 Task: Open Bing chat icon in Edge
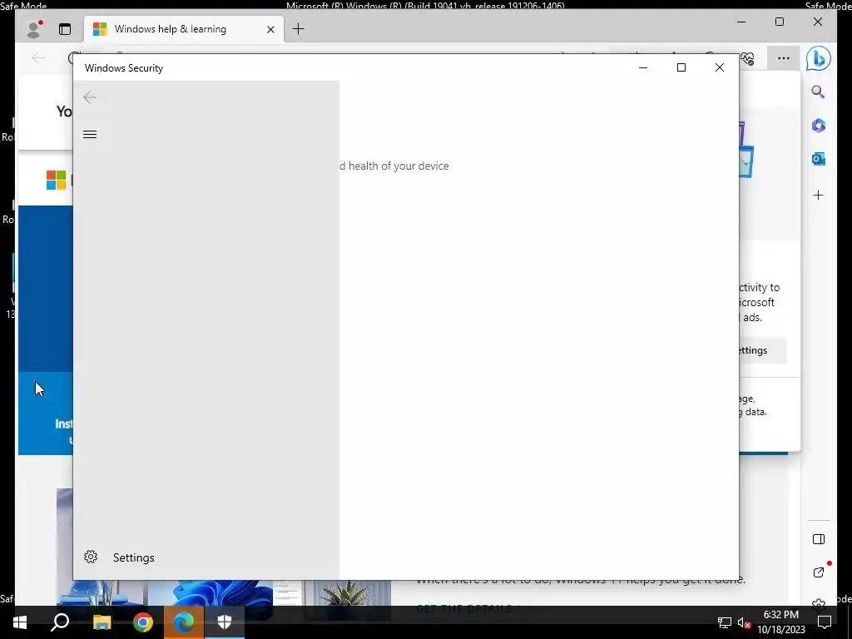(818, 58)
